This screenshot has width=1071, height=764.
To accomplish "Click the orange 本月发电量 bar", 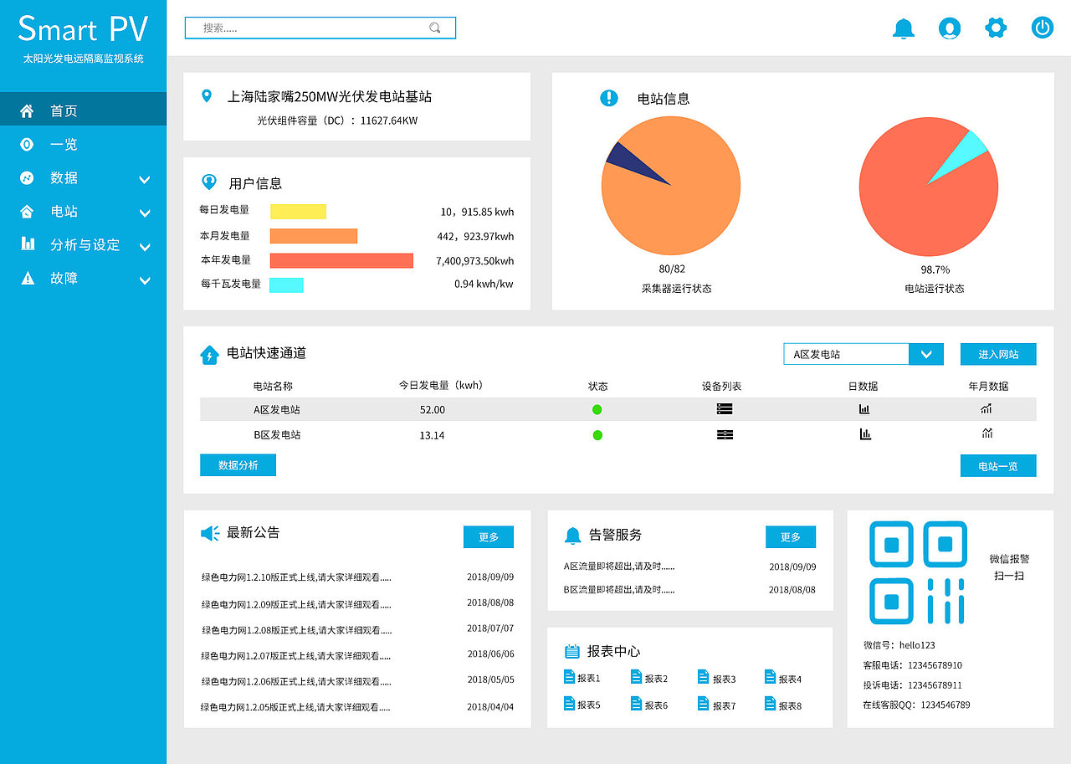I will (314, 236).
